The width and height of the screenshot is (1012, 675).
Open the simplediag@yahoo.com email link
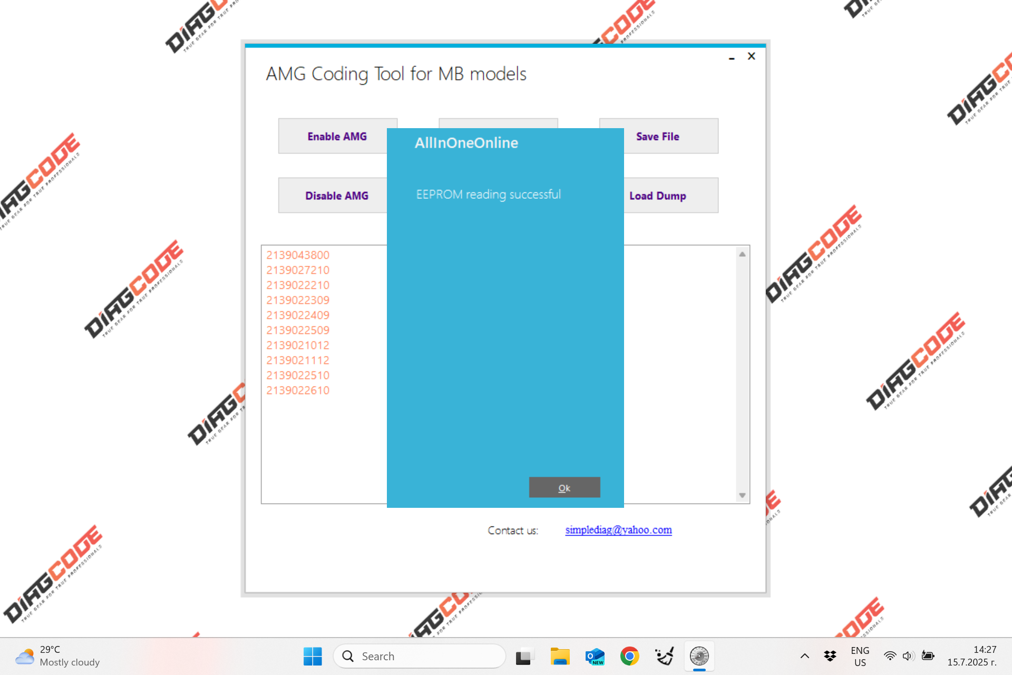pos(618,529)
